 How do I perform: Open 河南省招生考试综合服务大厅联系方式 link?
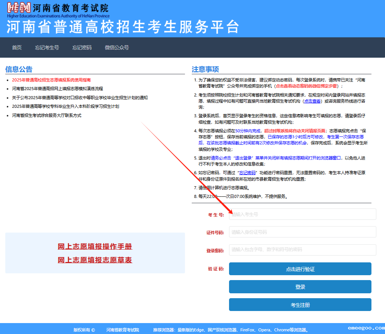pyautogui.click(x=46, y=115)
